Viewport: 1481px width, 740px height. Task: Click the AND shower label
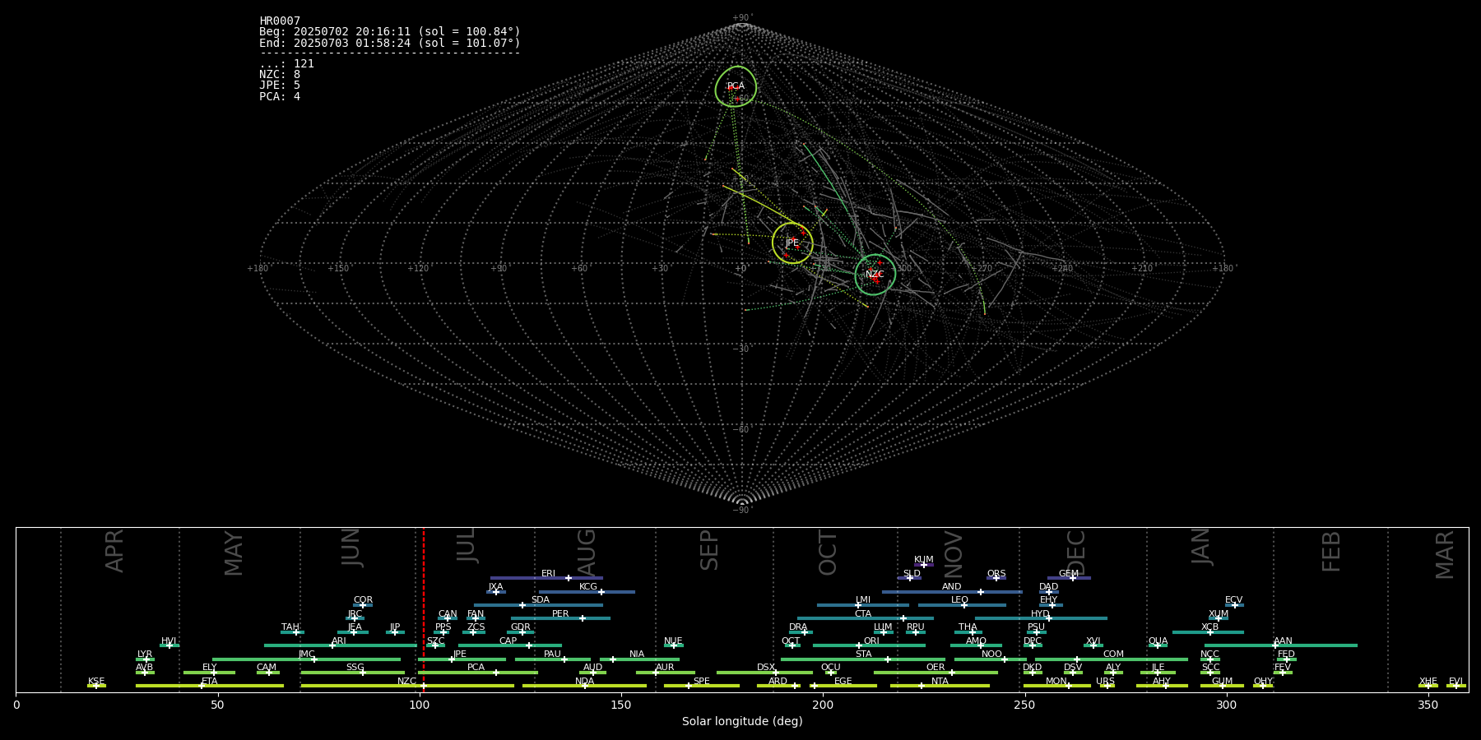(951, 587)
